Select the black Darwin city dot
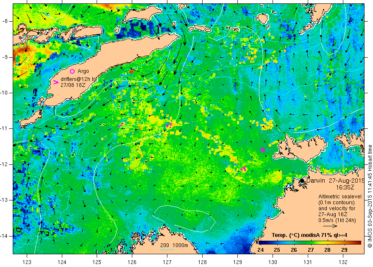 (302, 181)
